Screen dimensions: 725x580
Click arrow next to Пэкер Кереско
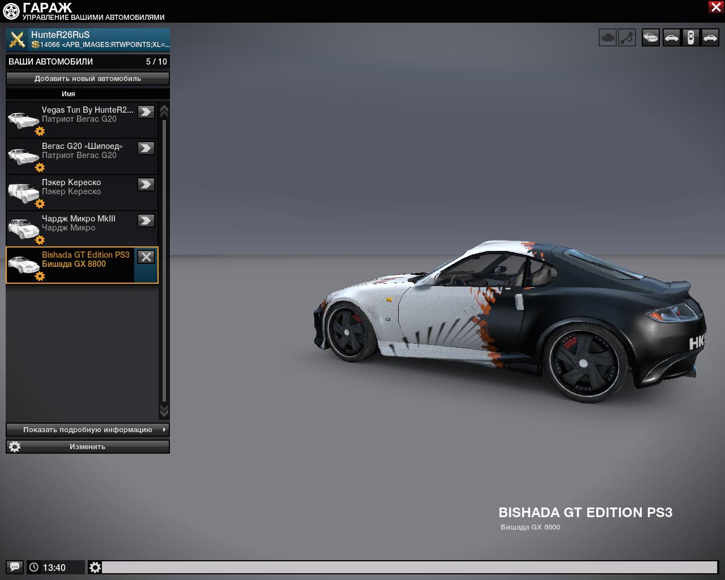[x=146, y=184]
